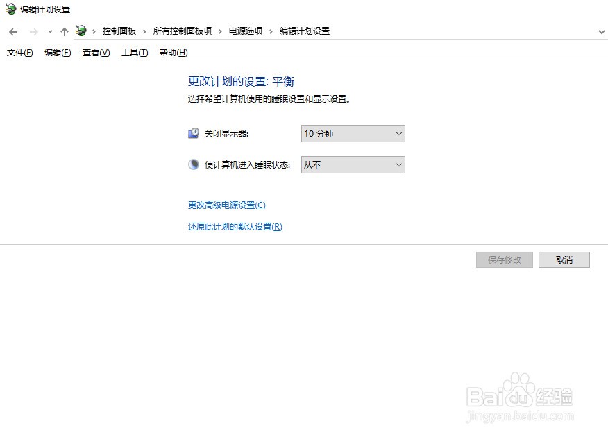The image size is (608, 437).
Task: Open the 编辑(E) menu
Action: point(58,53)
